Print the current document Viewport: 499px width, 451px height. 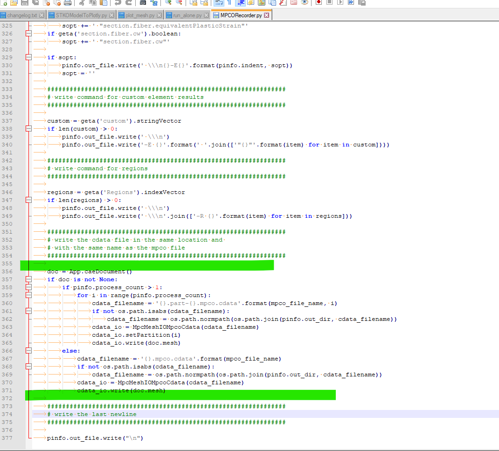[x=68, y=2]
